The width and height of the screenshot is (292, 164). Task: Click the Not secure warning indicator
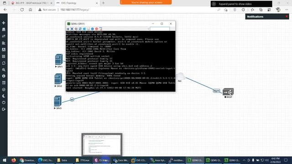[47, 10]
